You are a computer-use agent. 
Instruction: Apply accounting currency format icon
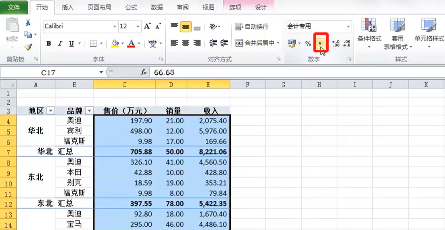point(291,43)
